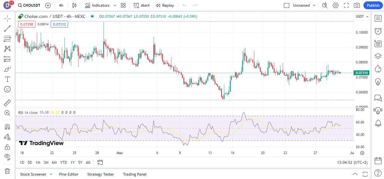The image size is (384, 179).
Task: Create a new Alert
Action: point(142,5)
